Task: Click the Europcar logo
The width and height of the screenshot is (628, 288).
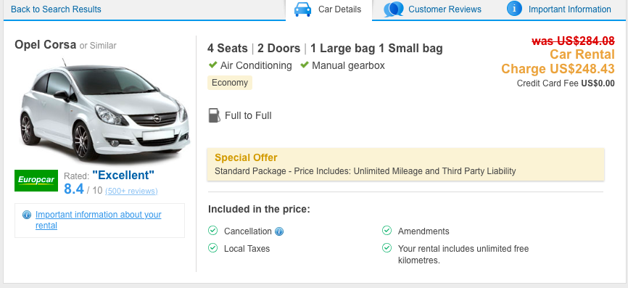Action: click(36, 180)
